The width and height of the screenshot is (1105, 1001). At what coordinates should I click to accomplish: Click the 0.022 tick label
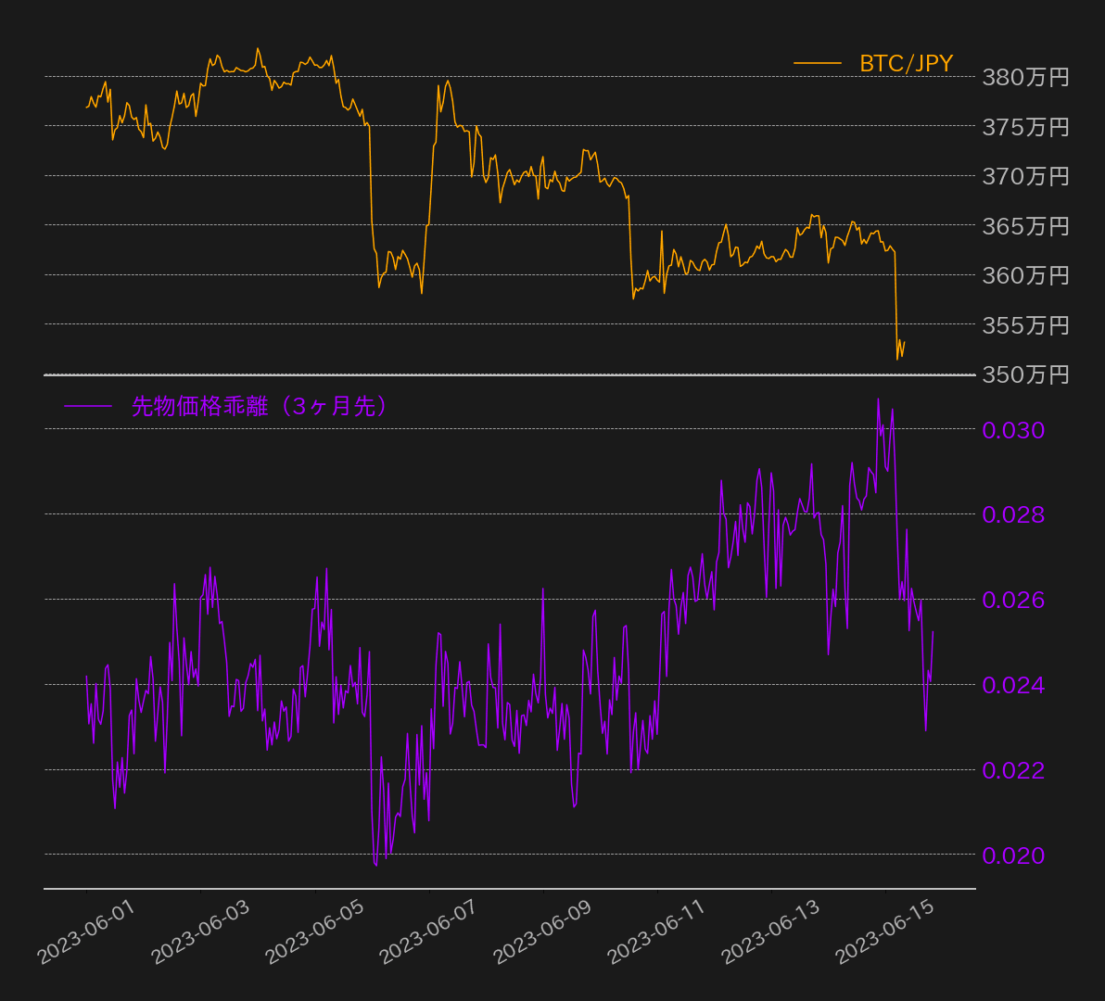1013,770
